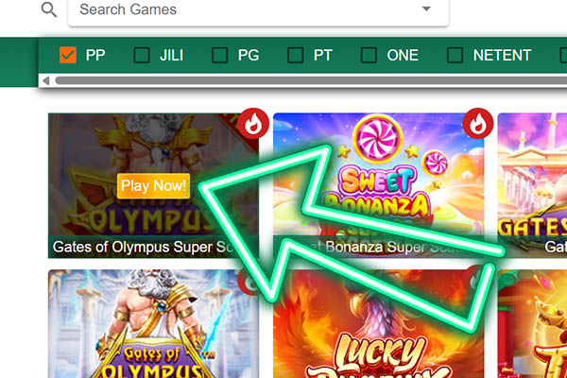Click the pink swirl candy on Sweet Bonanza
This screenshot has height=378, width=567.
[378, 139]
